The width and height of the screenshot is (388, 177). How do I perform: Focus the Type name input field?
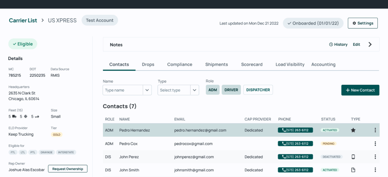point(123,90)
